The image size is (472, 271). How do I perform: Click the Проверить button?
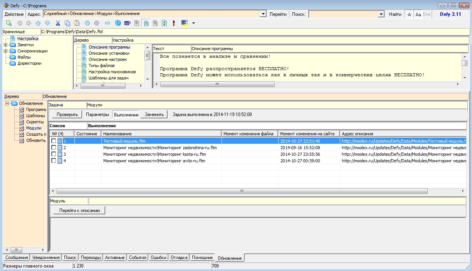[67, 114]
